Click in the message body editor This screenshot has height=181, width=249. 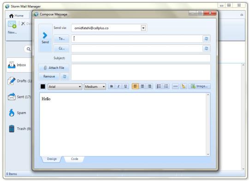(123, 124)
